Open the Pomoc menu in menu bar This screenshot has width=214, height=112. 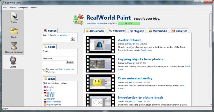[34, 8]
